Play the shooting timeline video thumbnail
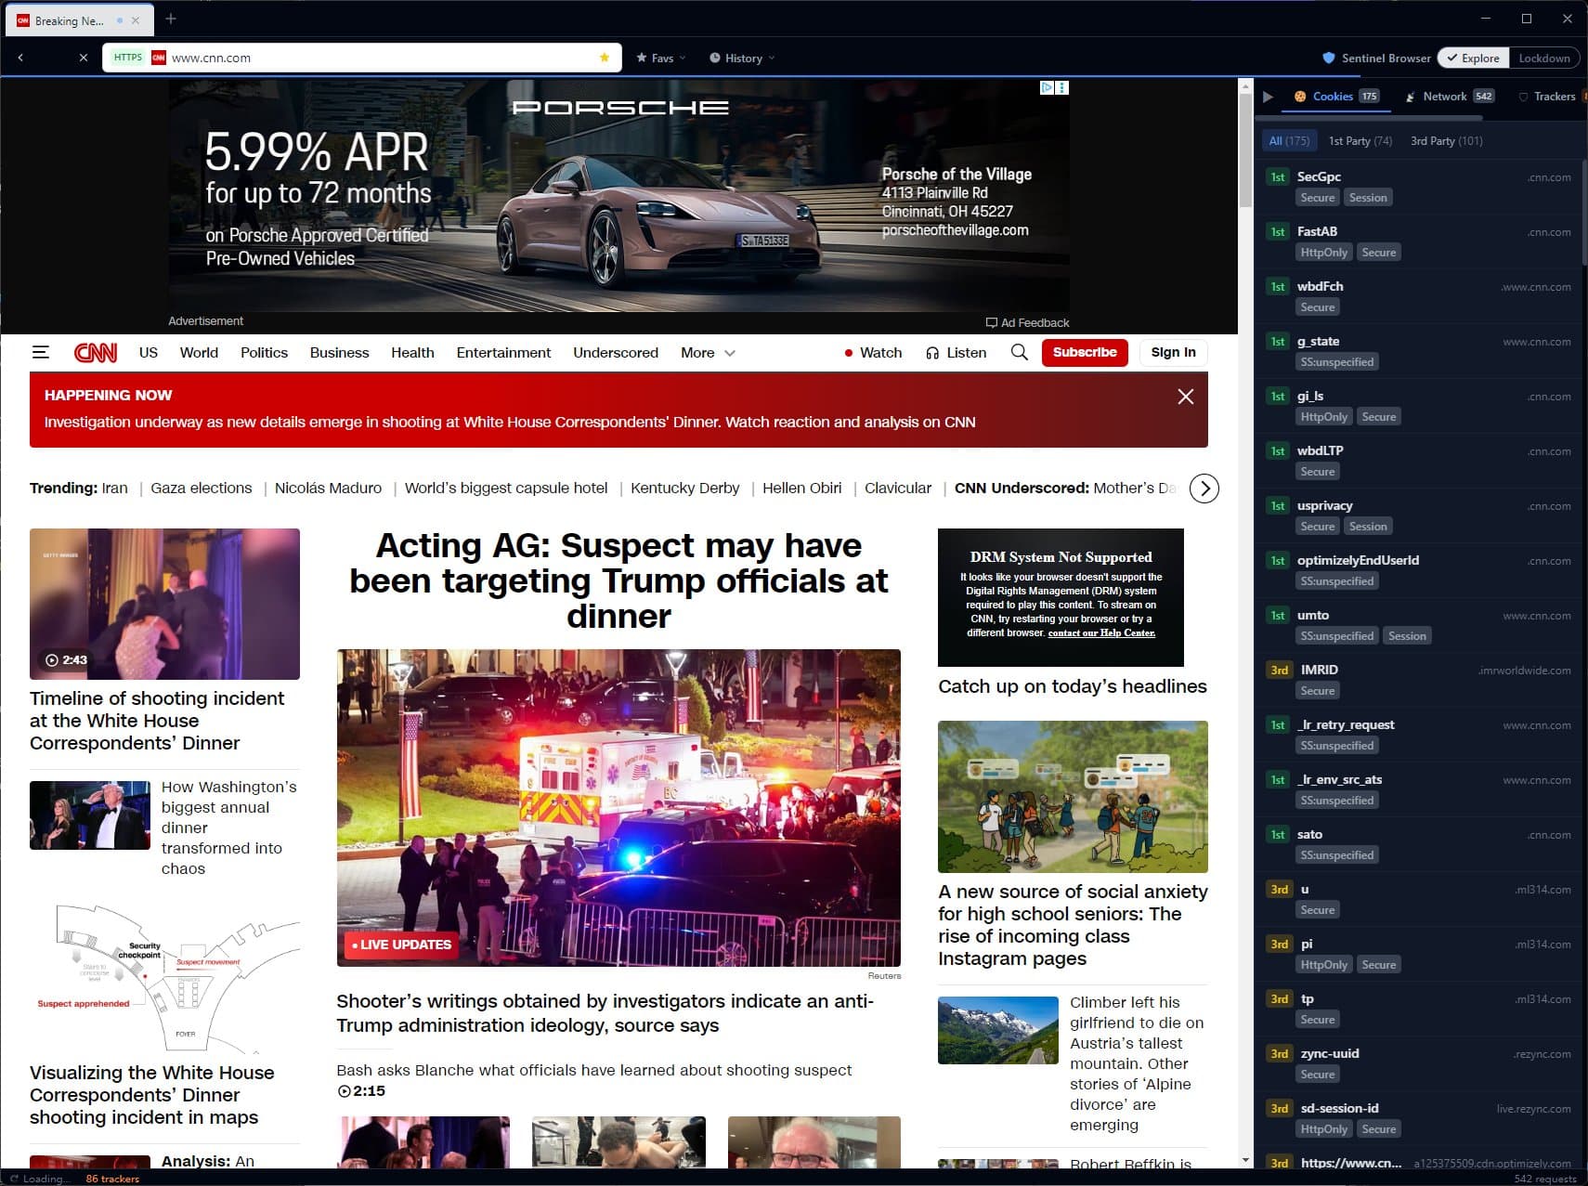This screenshot has width=1588, height=1186. (164, 604)
